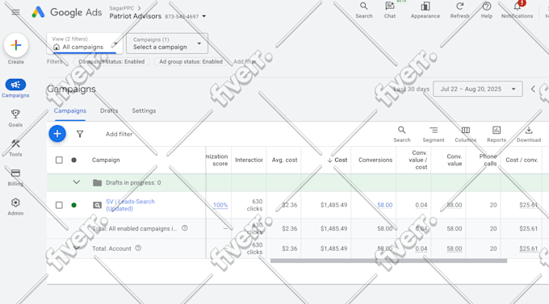Open the Chat beta icon
The width and height of the screenshot is (549, 304).
point(390,10)
